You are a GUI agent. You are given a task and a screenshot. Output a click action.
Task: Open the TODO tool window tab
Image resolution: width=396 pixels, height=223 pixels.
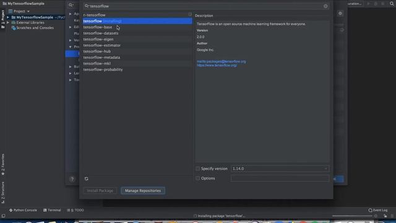point(75,210)
